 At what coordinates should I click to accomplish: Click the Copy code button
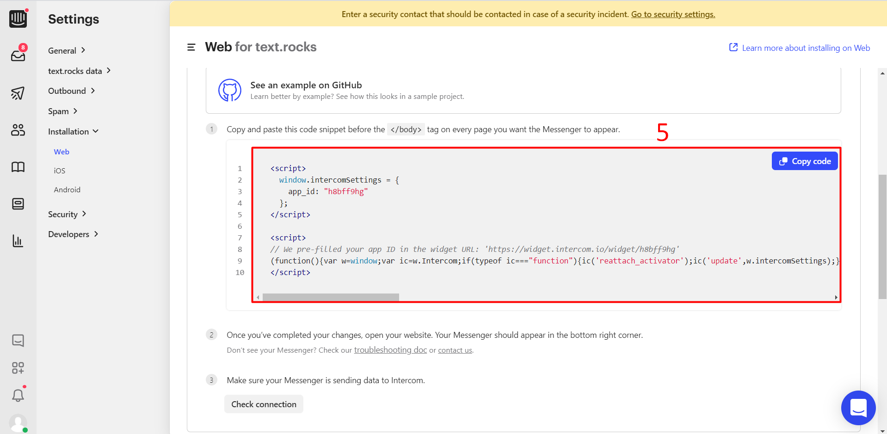pos(805,161)
